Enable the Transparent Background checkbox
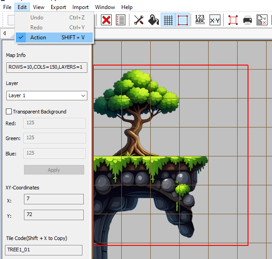This screenshot has height=259, width=272. pos(9,112)
